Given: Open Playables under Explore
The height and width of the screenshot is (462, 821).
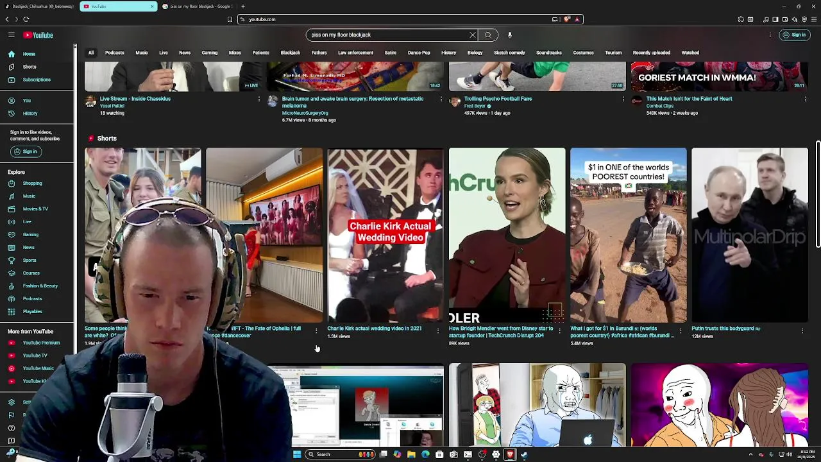Looking at the screenshot, I should [x=37, y=311].
